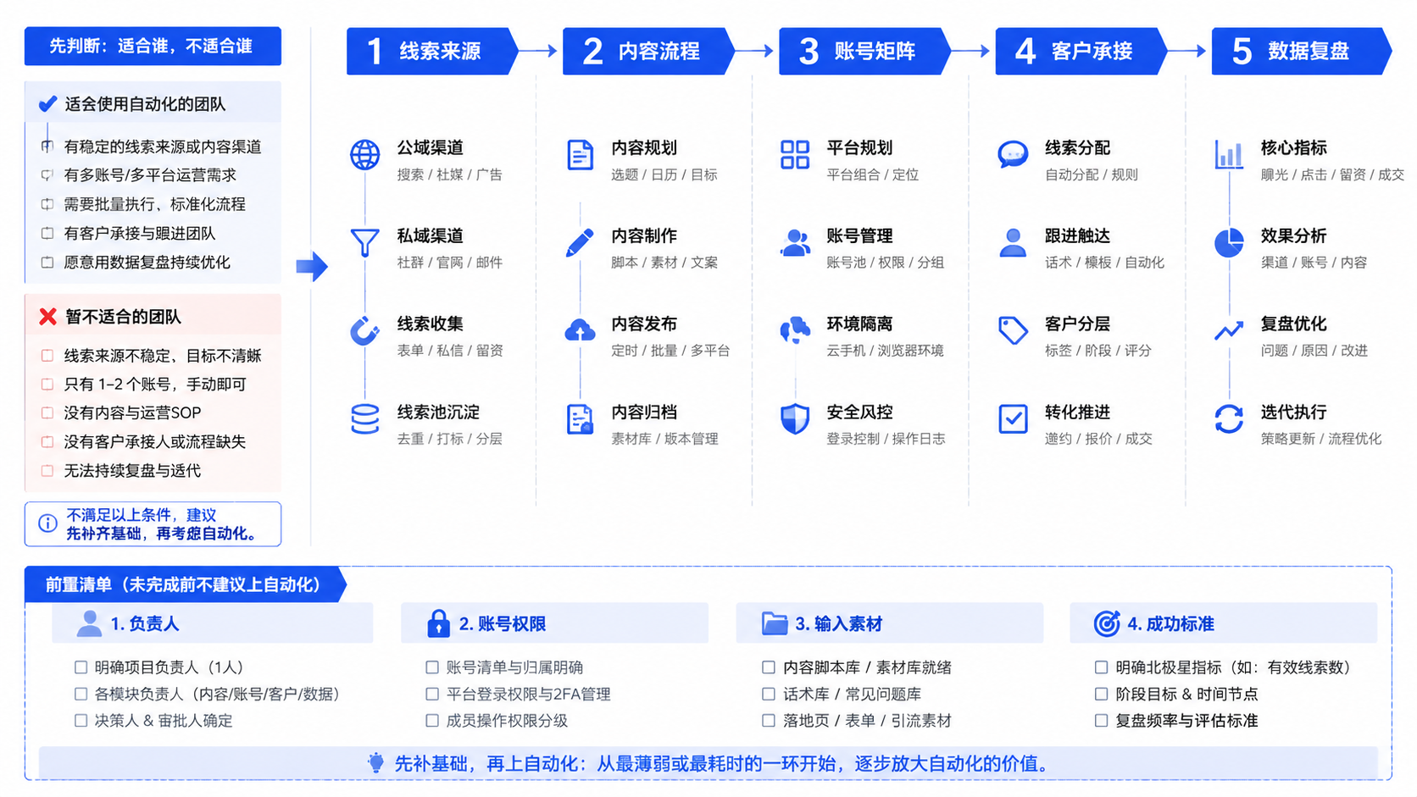Check the box for 复盘频率与评估标准
1417x797 pixels.
[1101, 721]
